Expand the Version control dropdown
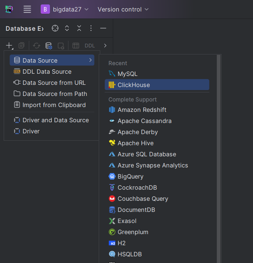Viewport: 253px width, 263px height. (x=123, y=9)
